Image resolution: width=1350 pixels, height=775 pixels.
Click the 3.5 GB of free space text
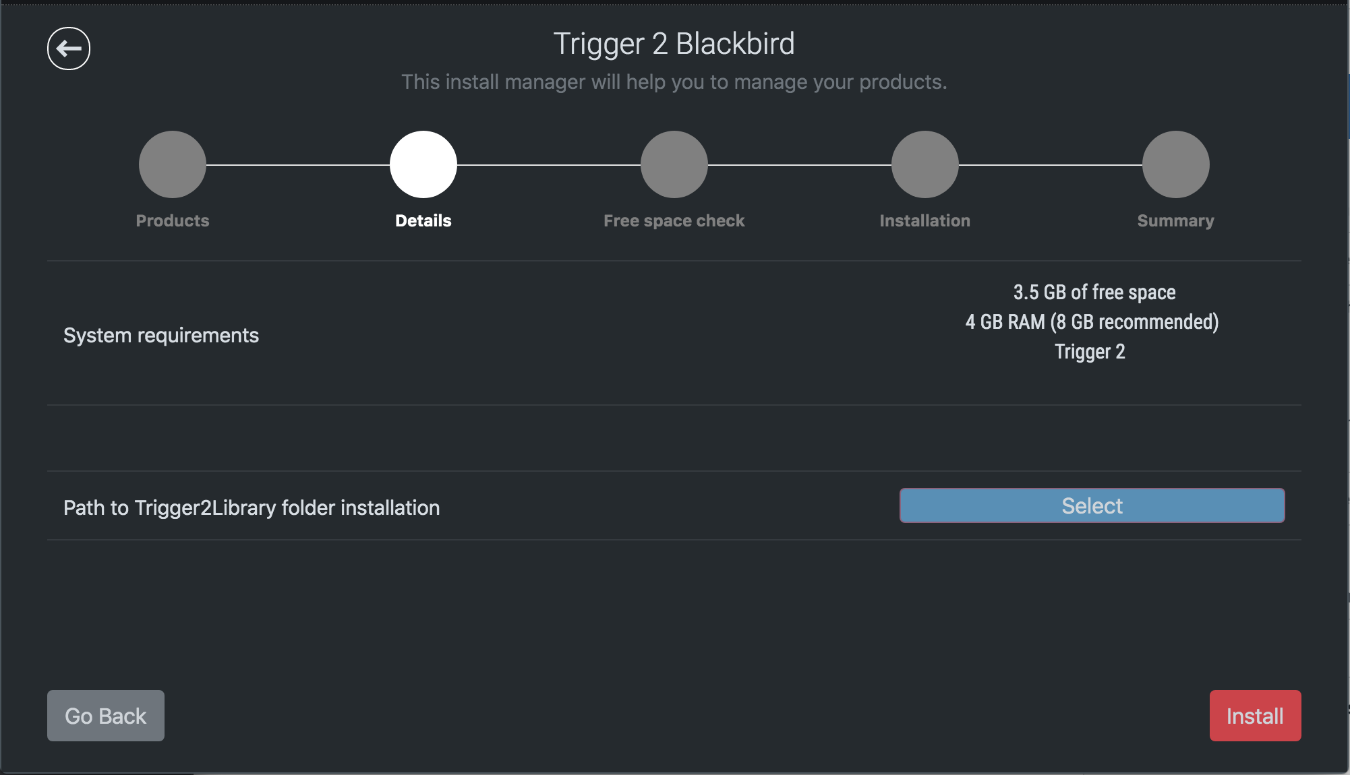[x=1094, y=292]
